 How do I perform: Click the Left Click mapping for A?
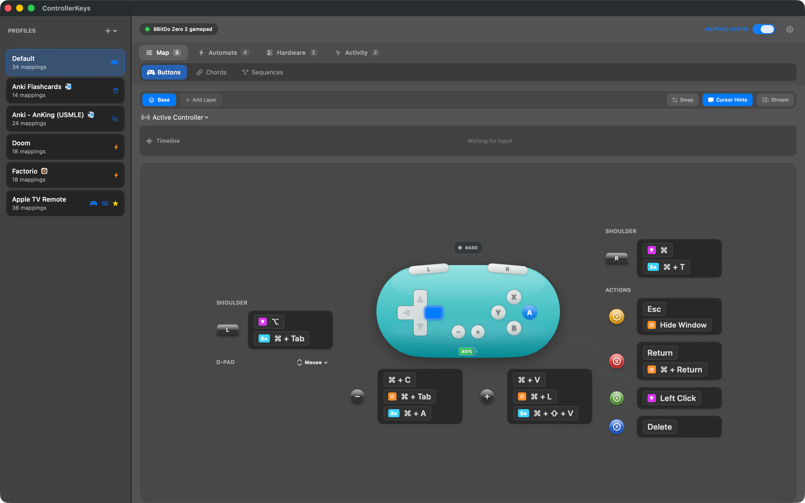(672, 398)
